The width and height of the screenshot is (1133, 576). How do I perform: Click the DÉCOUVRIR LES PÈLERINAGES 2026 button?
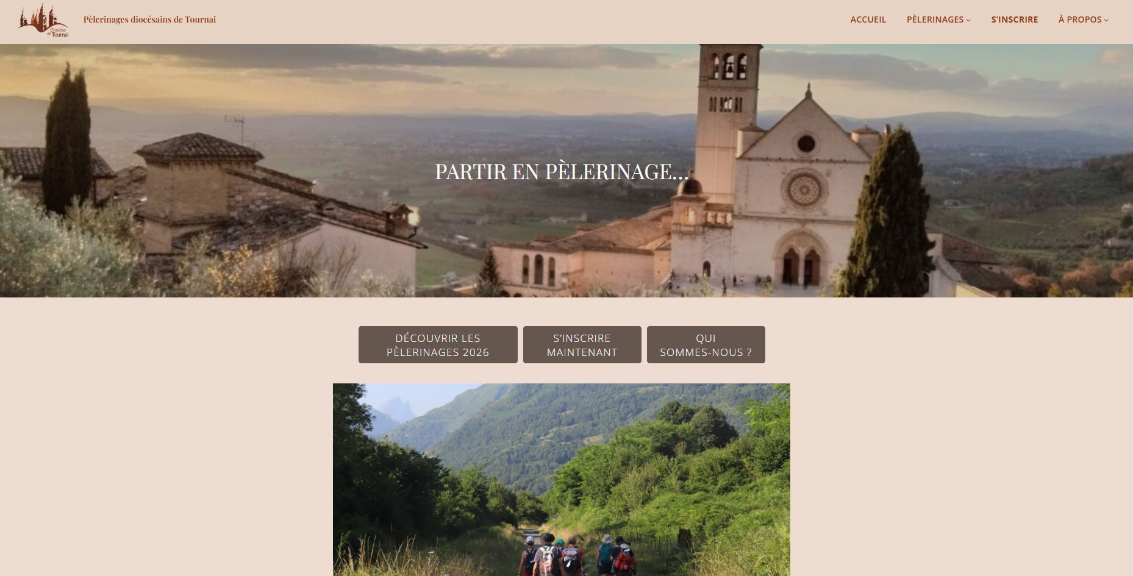438,345
